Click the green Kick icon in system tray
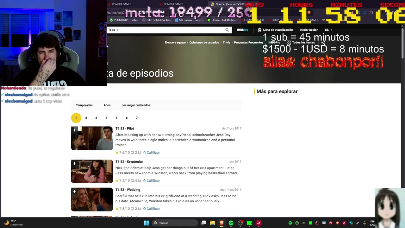Viewport: 405px width, 228px height. [310, 223]
